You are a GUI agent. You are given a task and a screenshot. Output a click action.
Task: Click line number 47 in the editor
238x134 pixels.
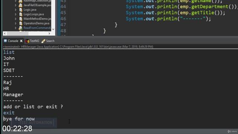click(x=63, y=25)
